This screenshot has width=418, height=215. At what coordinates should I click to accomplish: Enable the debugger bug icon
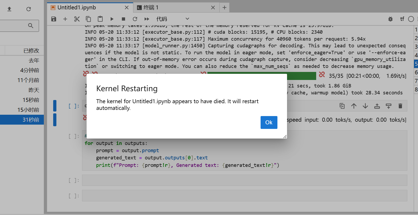click(x=390, y=19)
